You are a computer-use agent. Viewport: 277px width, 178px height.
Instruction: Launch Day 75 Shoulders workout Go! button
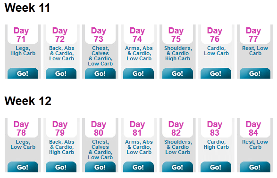click(x=177, y=73)
